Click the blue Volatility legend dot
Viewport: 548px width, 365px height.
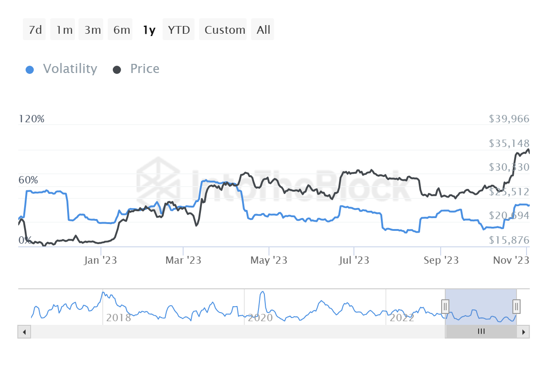tap(30, 70)
